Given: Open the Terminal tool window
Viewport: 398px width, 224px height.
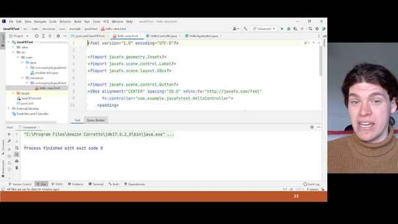Looking at the screenshot, I should click(96, 184).
